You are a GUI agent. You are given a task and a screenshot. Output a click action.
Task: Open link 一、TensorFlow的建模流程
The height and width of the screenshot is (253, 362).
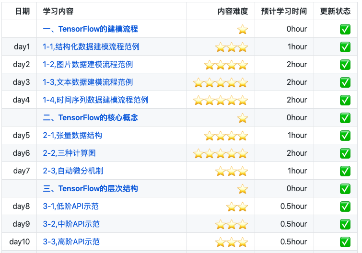pos(90,29)
